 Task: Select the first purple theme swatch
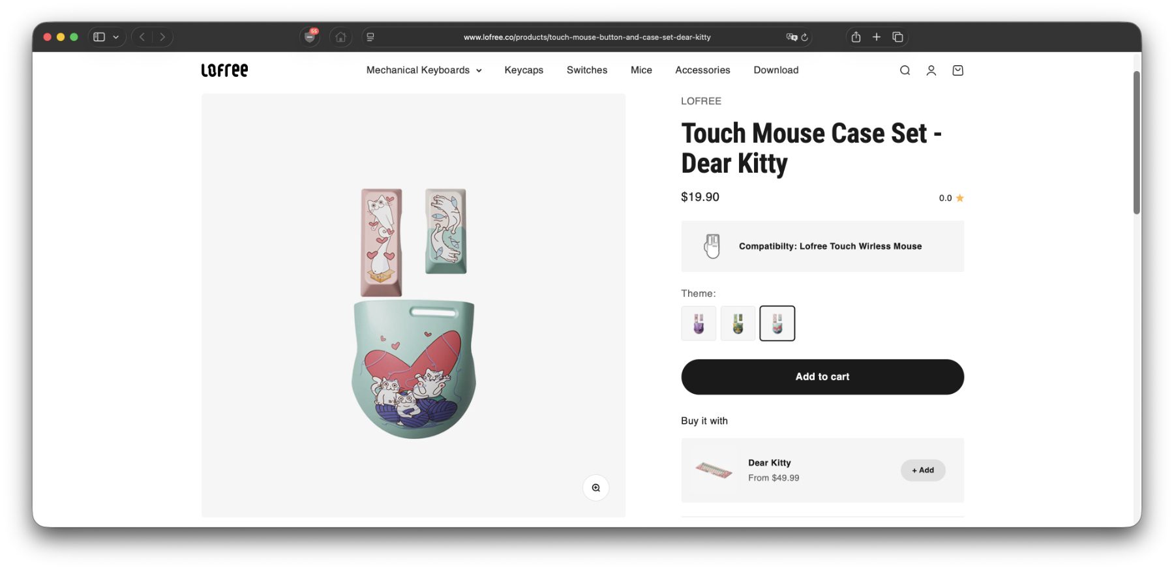click(699, 323)
